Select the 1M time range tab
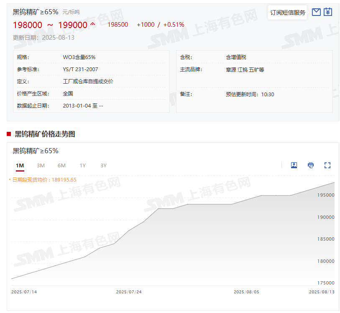Image resolution: width=340 pixels, height=313 pixels. coord(20,166)
